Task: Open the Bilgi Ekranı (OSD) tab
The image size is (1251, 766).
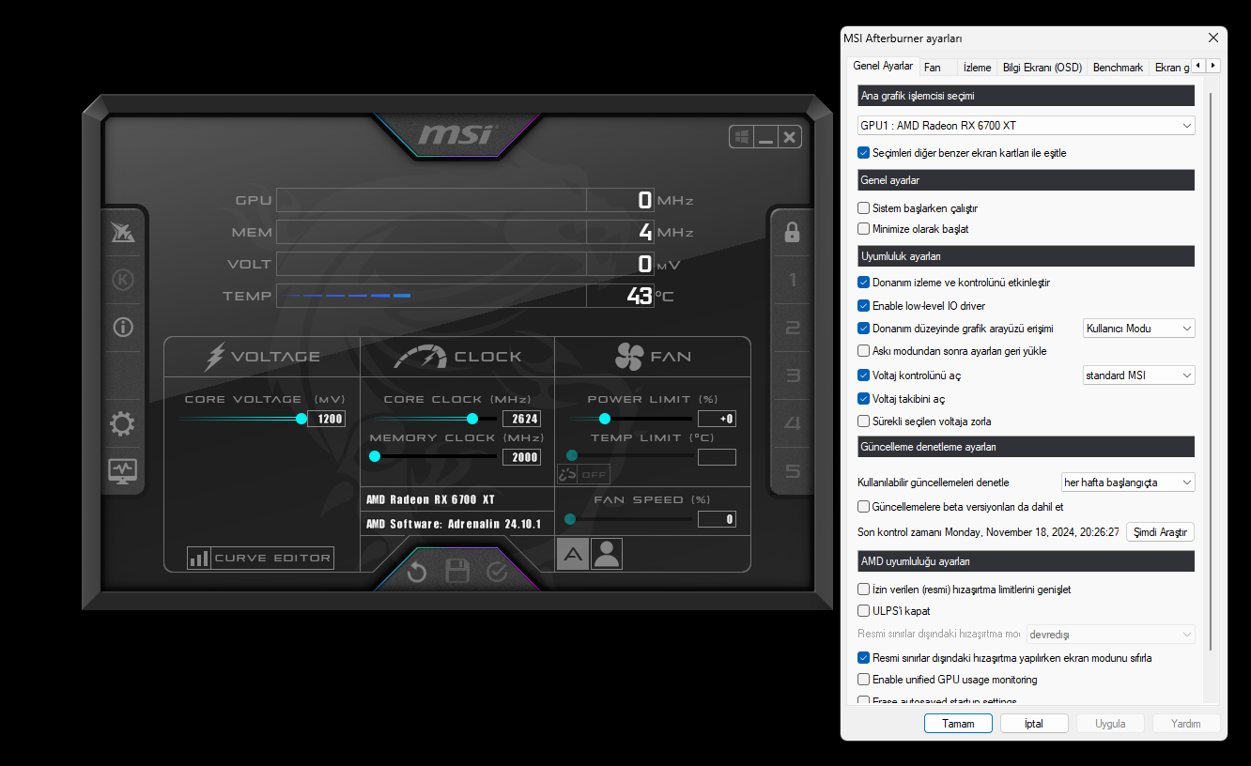Action: (x=1042, y=68)
